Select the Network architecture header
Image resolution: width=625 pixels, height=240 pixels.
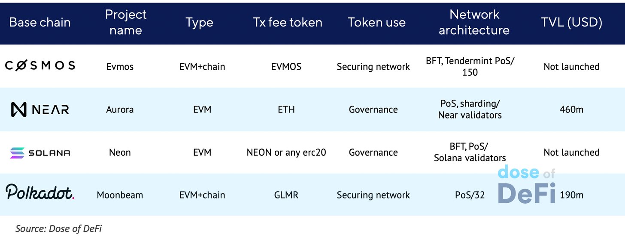click(x=474, y=22)
